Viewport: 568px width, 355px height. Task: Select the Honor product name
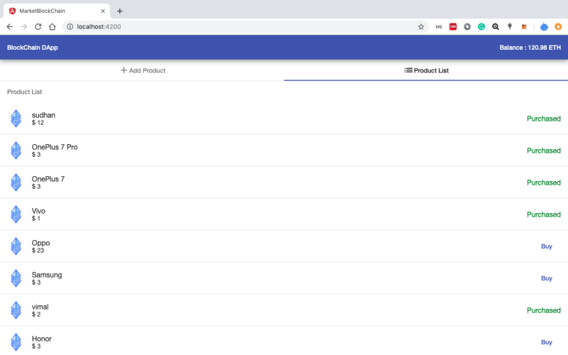(42, 339)
